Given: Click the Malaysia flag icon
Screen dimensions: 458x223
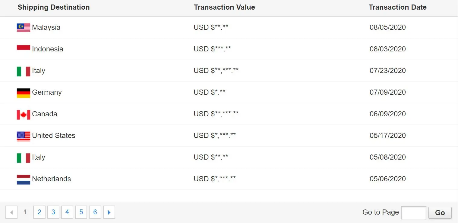Looking at the screenshot, I should click(24, 27).
